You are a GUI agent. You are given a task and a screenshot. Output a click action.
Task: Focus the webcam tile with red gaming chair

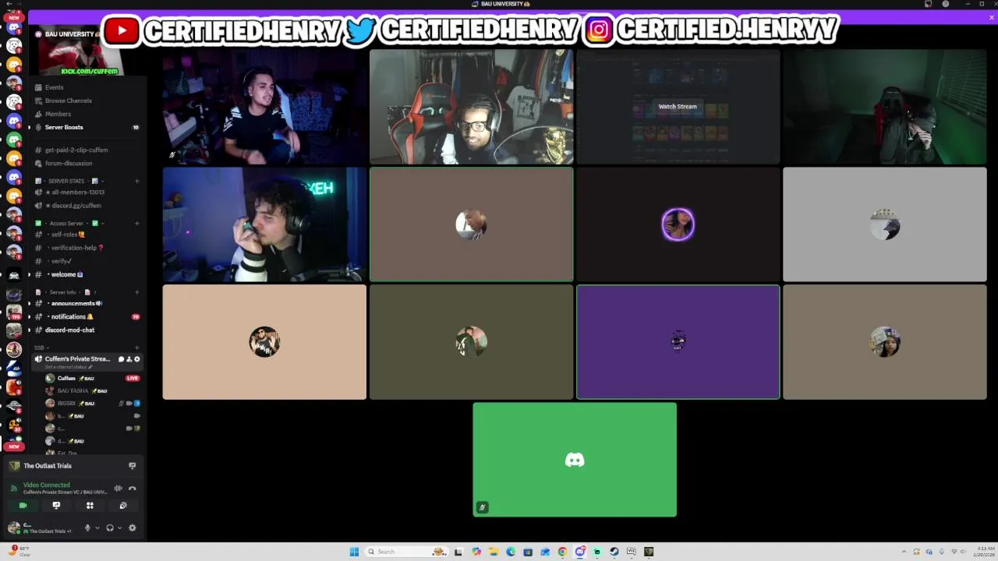click(x=472, y=107)
